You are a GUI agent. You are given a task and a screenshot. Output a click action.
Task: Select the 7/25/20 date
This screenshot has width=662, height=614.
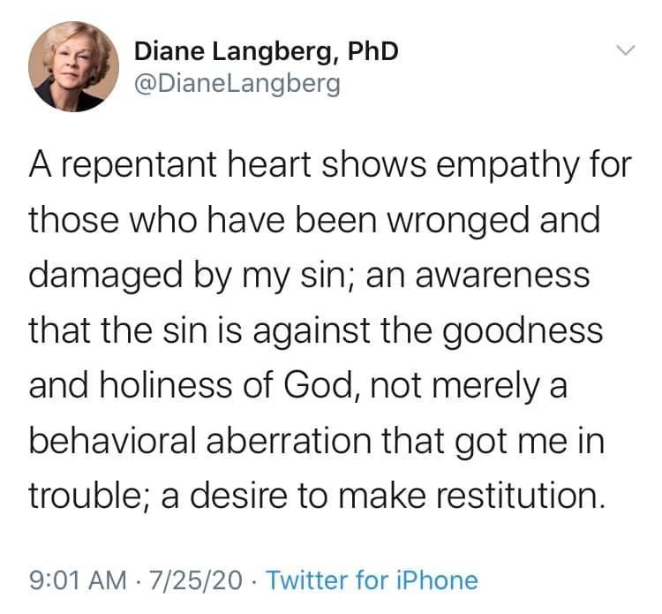click(x=194, y=580)
